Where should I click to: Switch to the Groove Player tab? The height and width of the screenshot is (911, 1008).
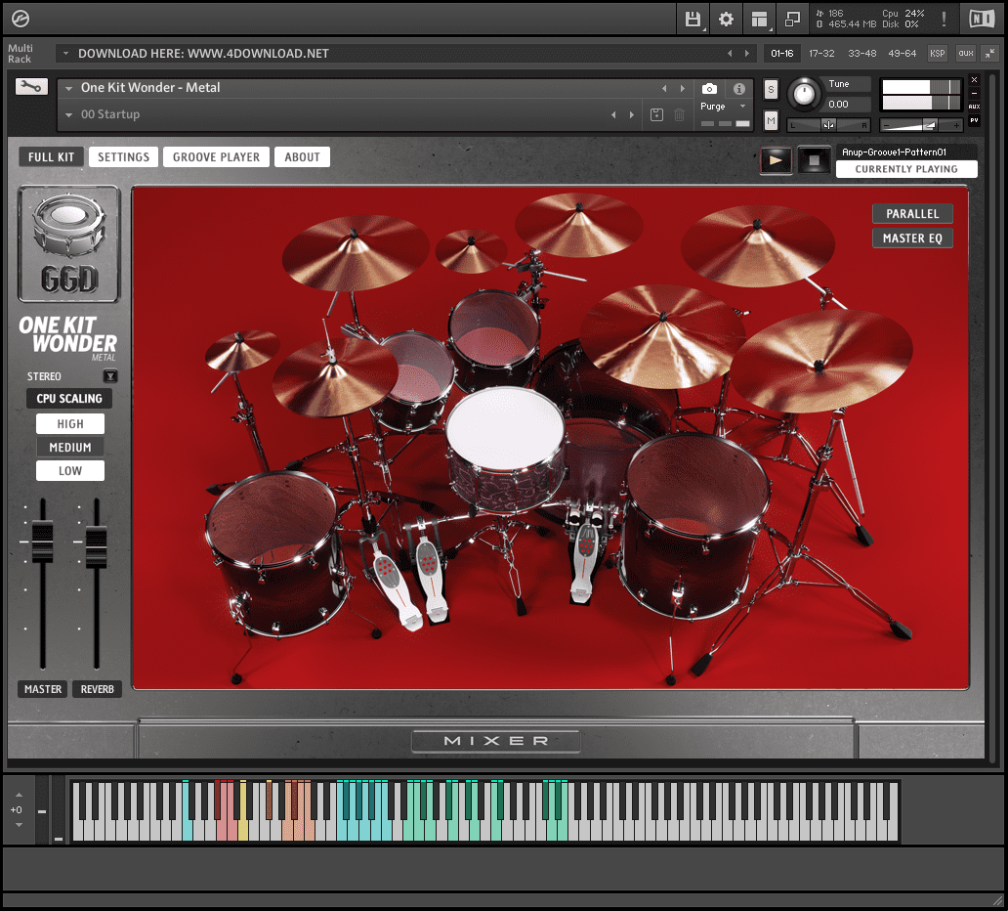pos(216,157)
